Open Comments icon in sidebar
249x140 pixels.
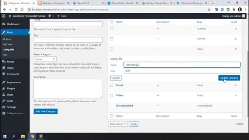4,74
